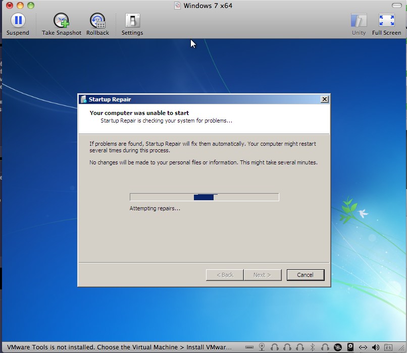Click 'Your computer was unable to start' heading
The image size is (407, 353).
139,113
